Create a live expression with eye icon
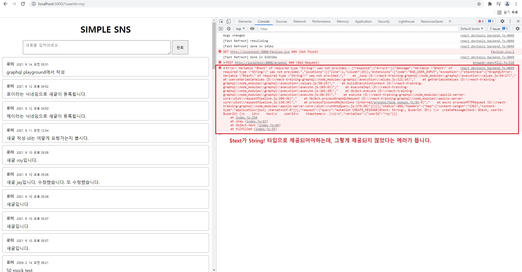This screenshot has height=272, width=522. tap(252, 29)
